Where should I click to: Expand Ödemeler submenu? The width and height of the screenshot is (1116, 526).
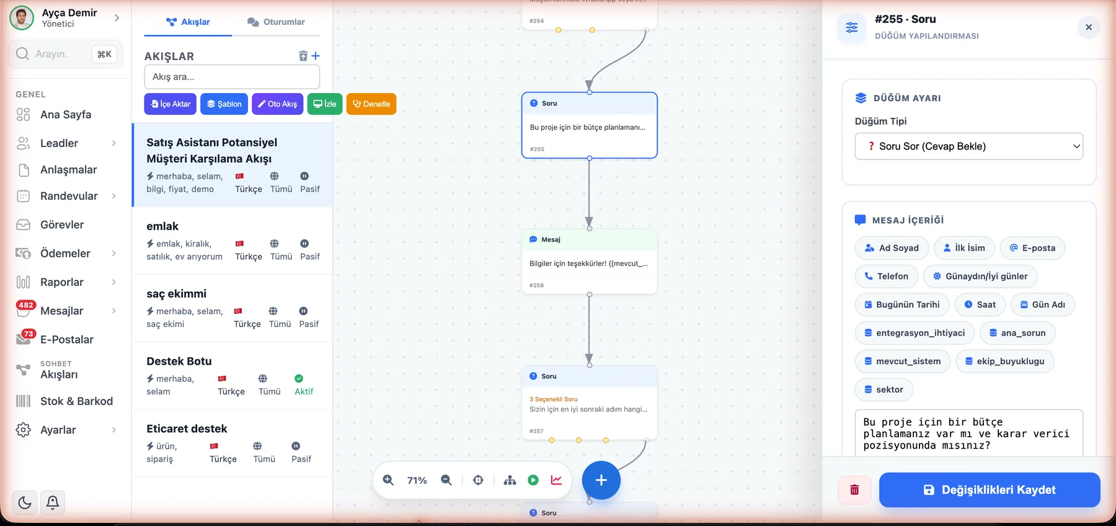114,253
